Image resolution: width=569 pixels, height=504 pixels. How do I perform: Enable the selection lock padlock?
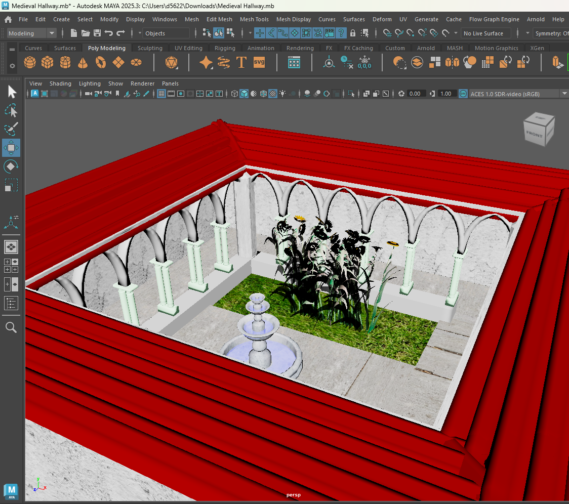tap(353, 32)
